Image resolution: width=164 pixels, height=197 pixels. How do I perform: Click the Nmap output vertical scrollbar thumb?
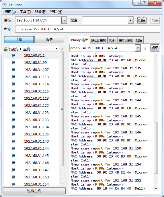156,148
